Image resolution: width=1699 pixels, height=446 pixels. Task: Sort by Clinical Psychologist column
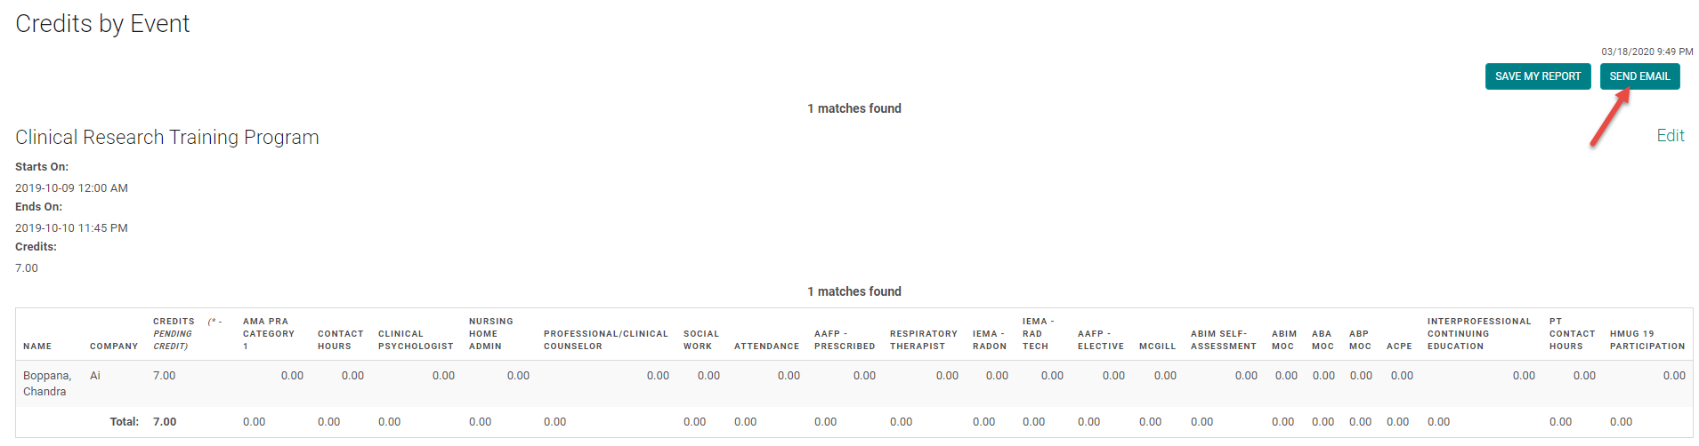click(x=416, y=340)
